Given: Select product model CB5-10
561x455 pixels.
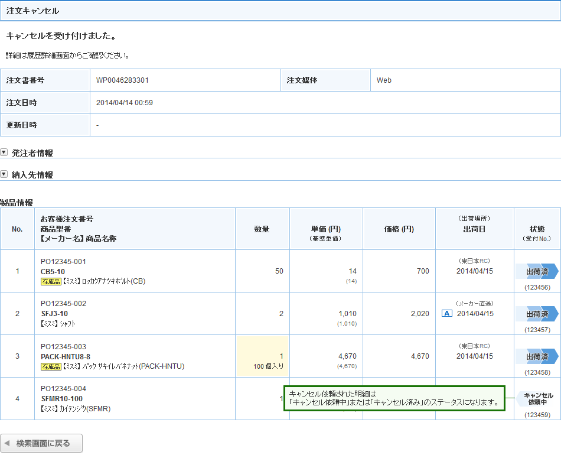Looking at the screenshot, I should (53, 271).
